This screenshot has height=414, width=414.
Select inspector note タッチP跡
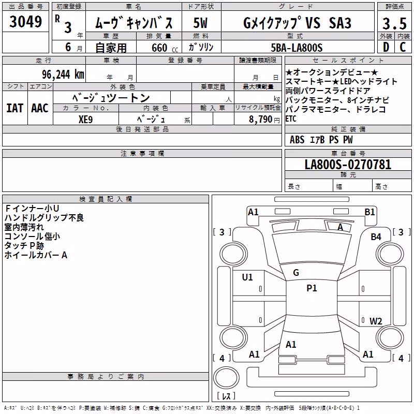coord(24,245)
